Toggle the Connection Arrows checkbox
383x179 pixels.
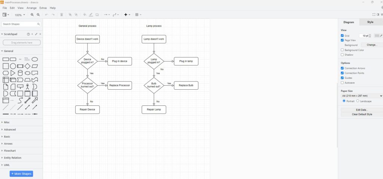342,68
